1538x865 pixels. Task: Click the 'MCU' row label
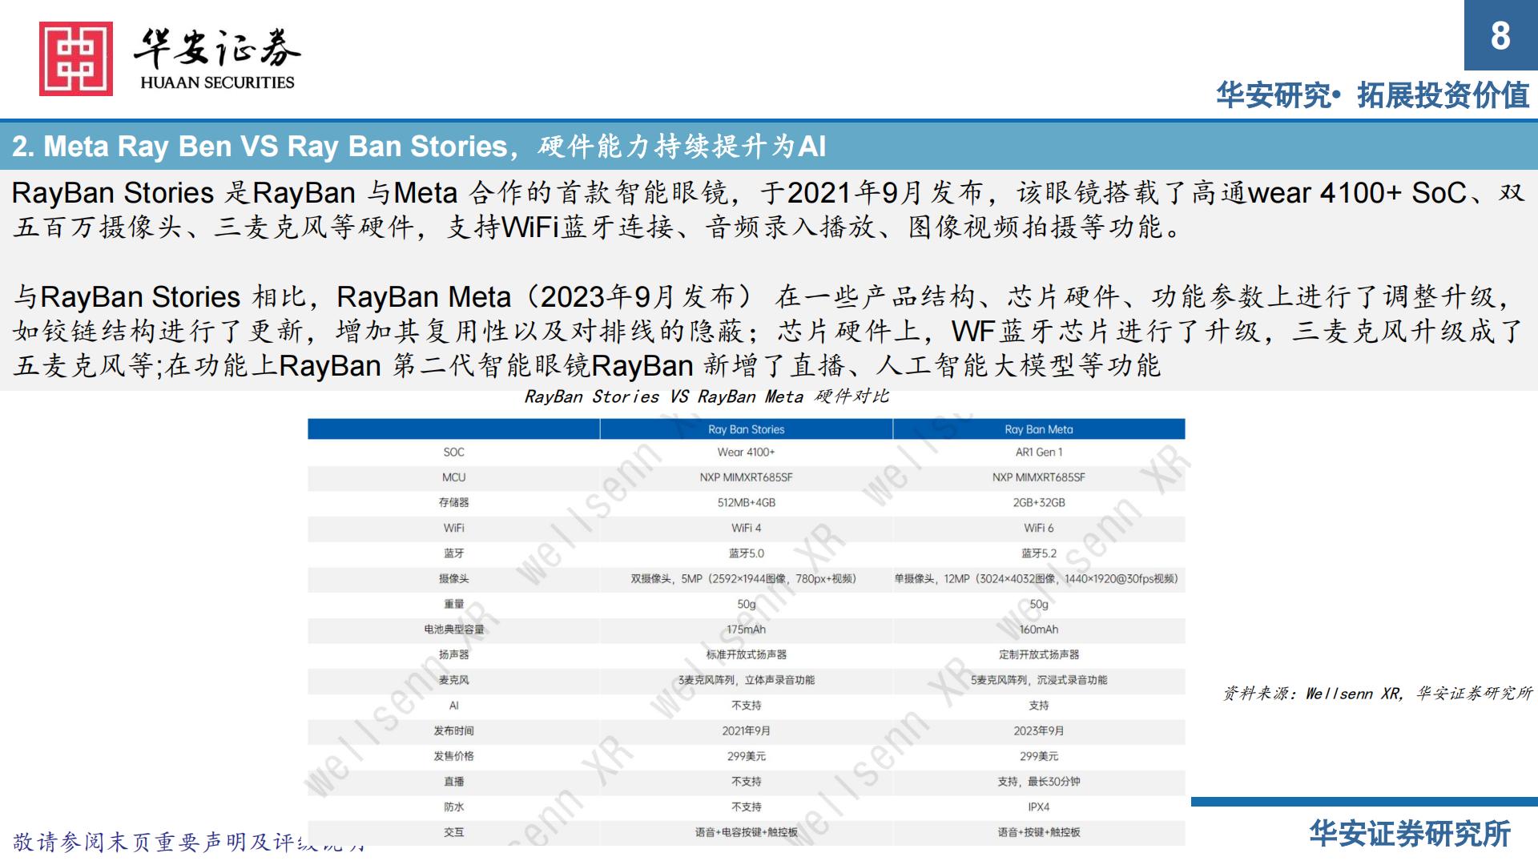click(453, 477)
